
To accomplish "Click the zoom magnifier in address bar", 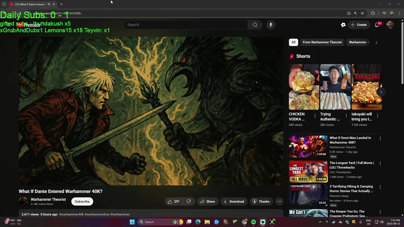I will click(x=355, y=13).
